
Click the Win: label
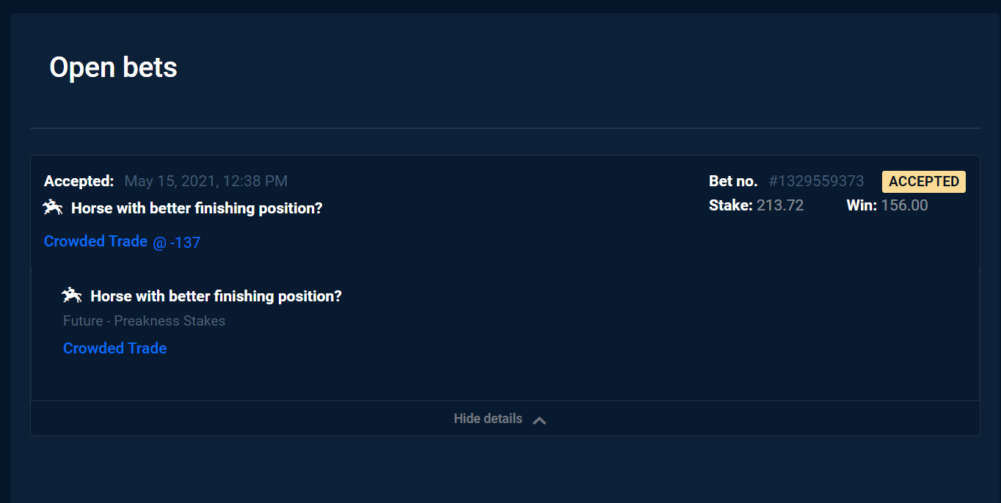pyautogui.click(x=861, y=205)
